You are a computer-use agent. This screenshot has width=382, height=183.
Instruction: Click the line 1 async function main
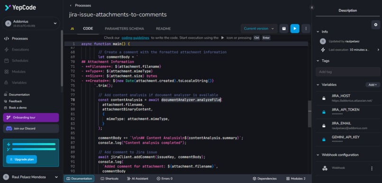click(x=106, y=44)
